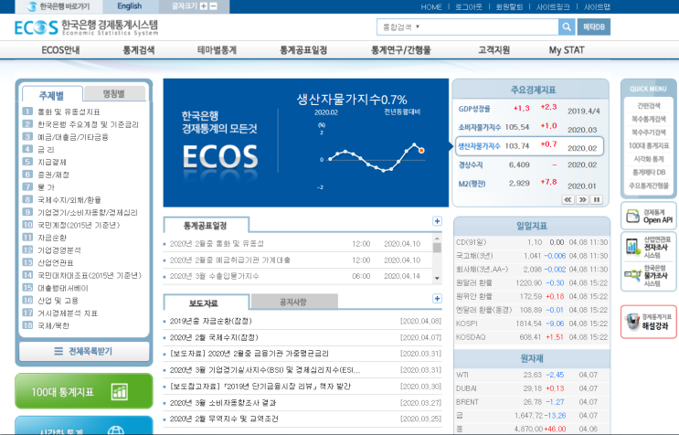
Task: Open 테마별통계 menu
Action: (217, 50)
